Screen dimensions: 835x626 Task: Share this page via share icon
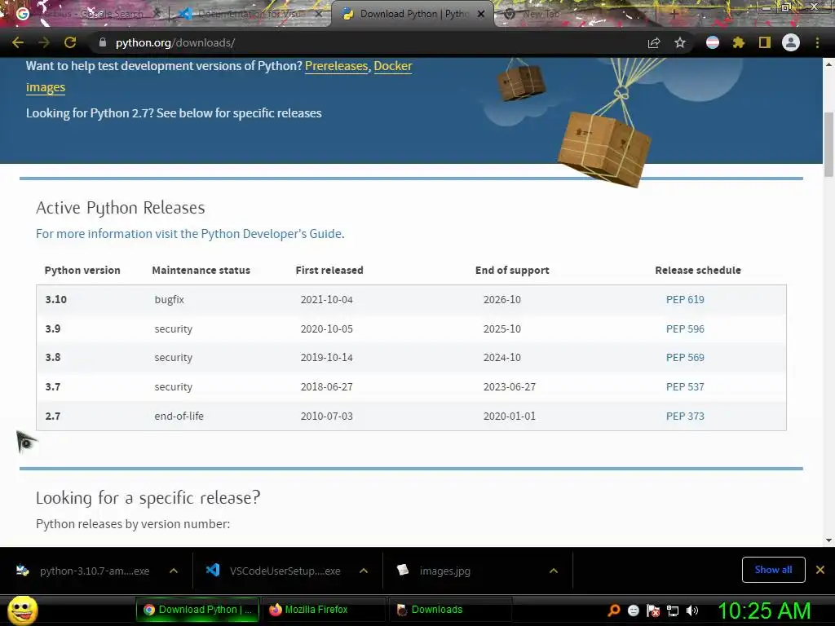point(654,42)
